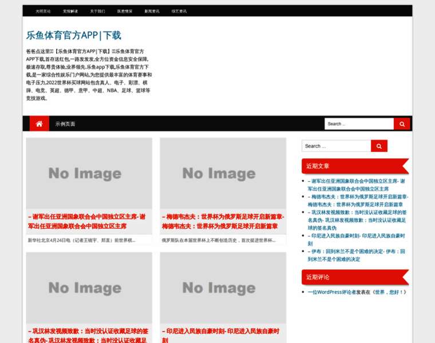
Task: Submit search with the navigation bar magnifier button
Action: (402, 124)
